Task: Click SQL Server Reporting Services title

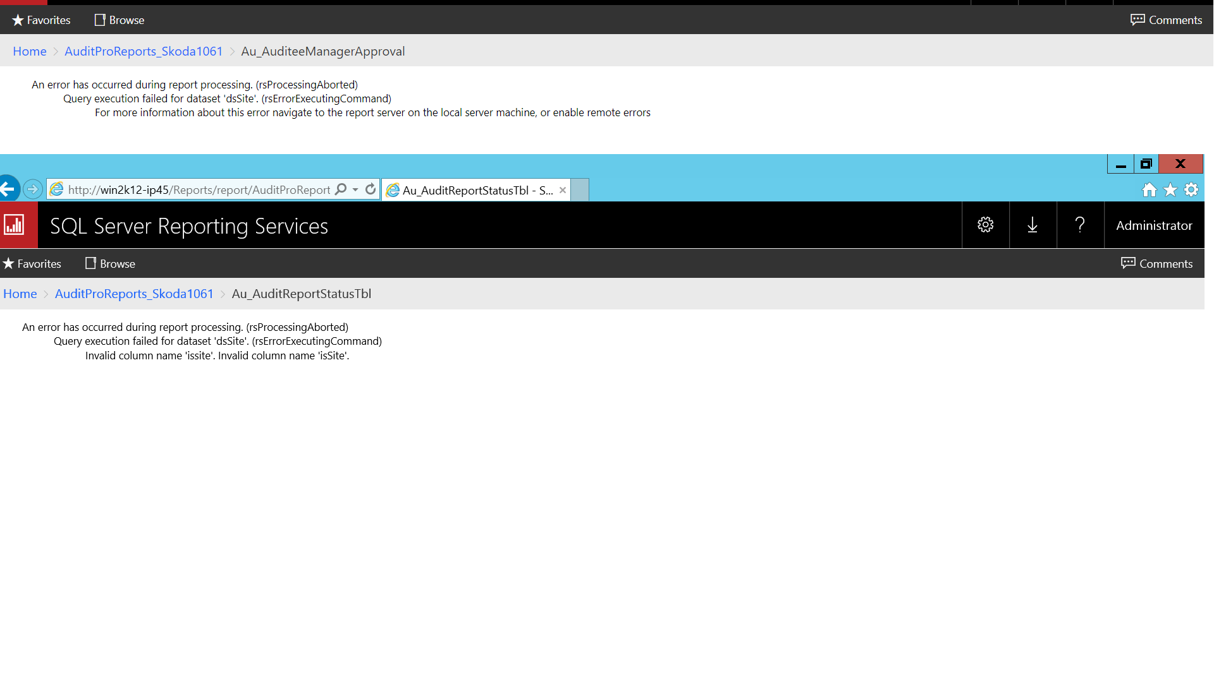Action: pyautogui.click(x=189, y=226)
